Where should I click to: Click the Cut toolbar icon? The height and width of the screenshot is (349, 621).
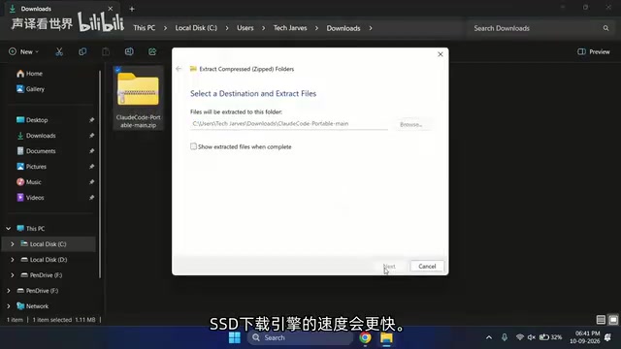coord(59,51)
